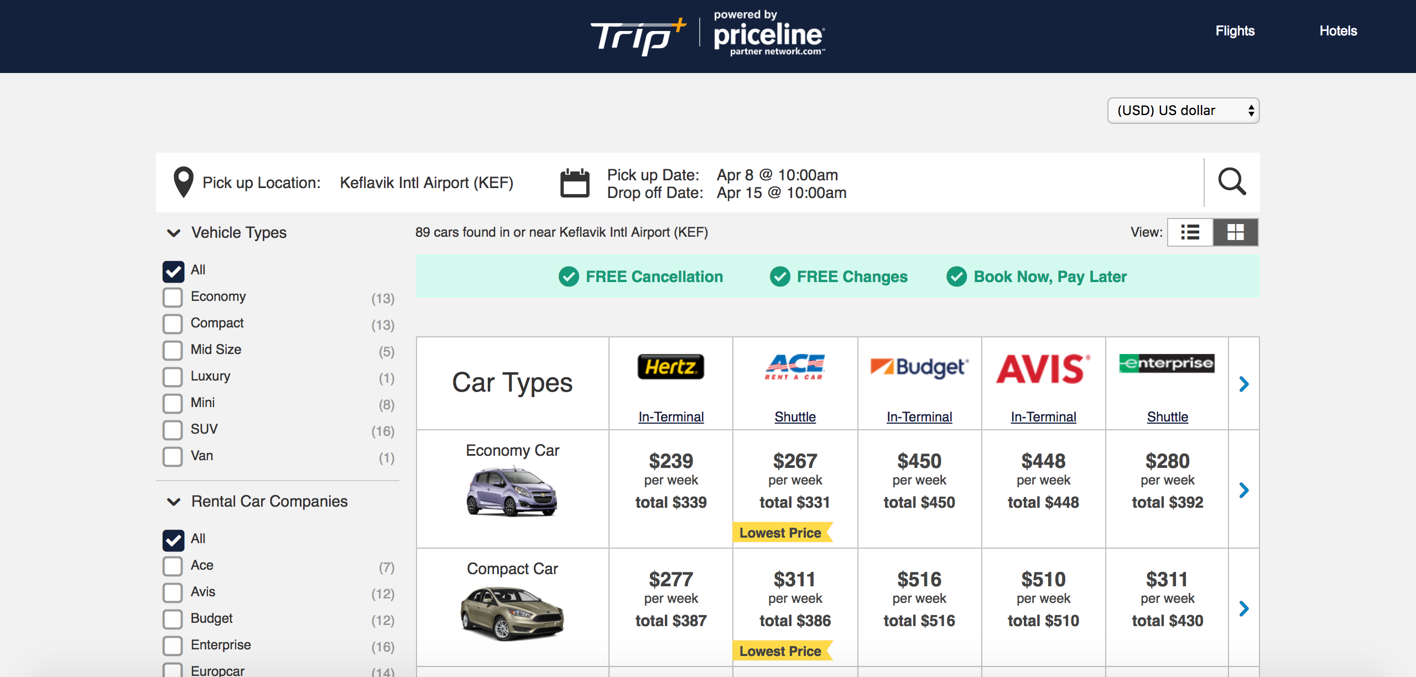Click the calendar icon for dates

tap(575, 183)
